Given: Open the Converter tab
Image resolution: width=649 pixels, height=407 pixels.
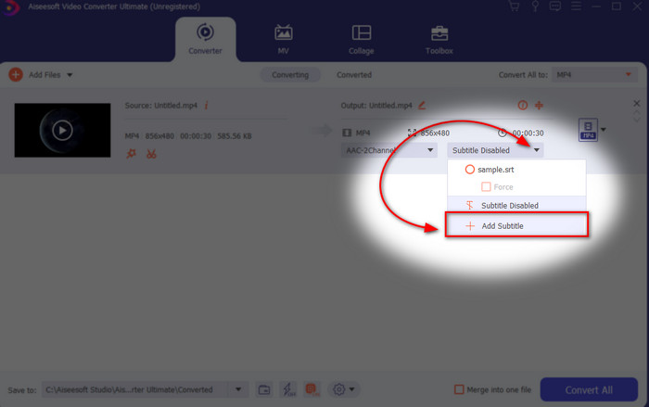Looking at the screenshot, I should point(205,40).
